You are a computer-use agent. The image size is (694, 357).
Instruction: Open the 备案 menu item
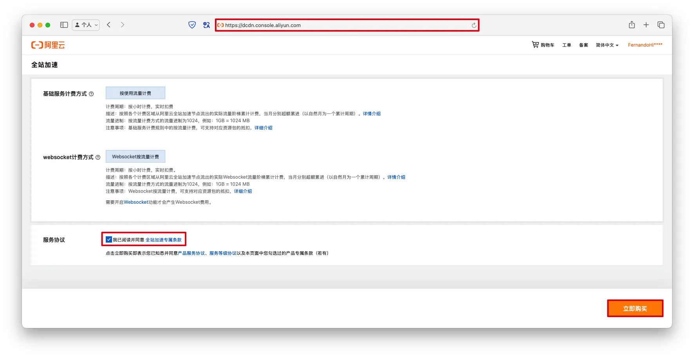click(x=584, y=45)
